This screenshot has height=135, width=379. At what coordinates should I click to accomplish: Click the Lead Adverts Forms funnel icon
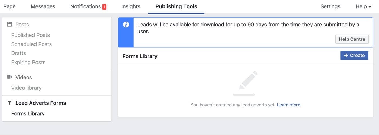pyautogui.click(x=9, y=103)
